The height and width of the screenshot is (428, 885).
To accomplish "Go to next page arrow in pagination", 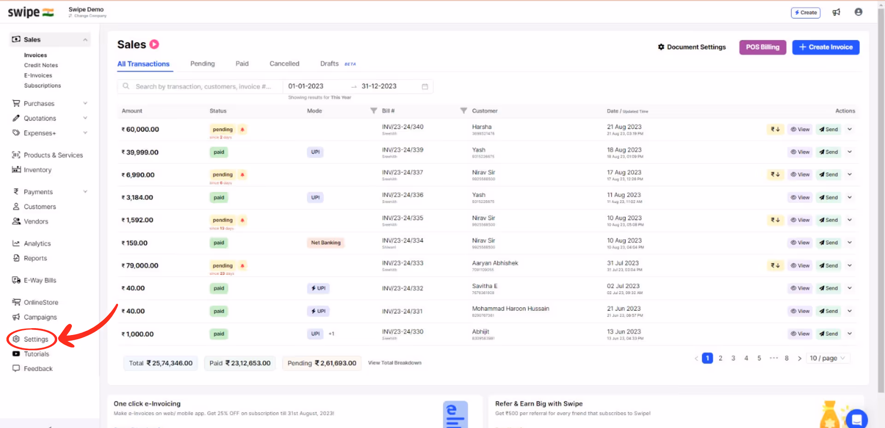I will click(800, 358).
